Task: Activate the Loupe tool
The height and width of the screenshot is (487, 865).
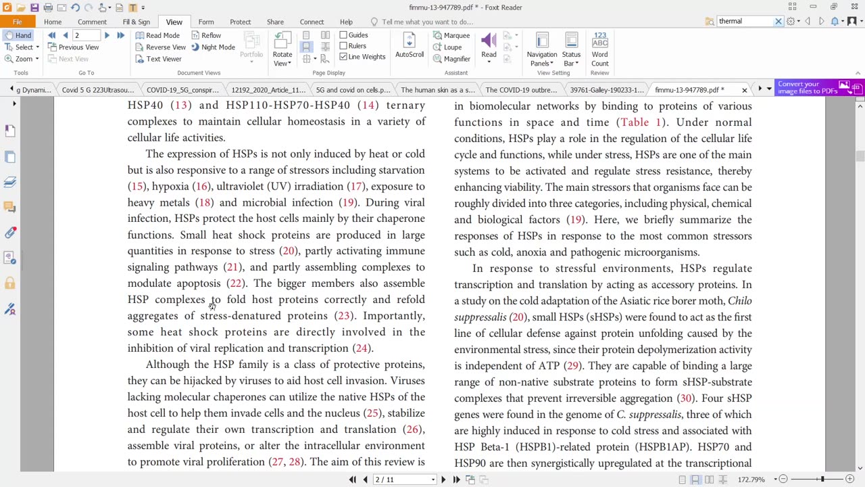Action: (x=447, y=47)
